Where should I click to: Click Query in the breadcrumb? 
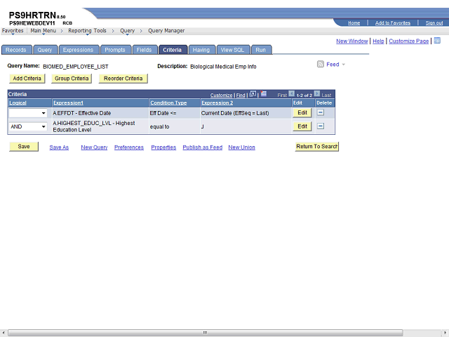[x=127, y=31]
